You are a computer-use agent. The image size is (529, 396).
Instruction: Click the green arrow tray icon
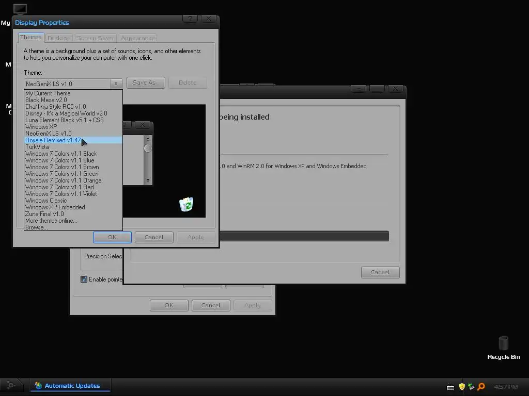pos(471,387)
